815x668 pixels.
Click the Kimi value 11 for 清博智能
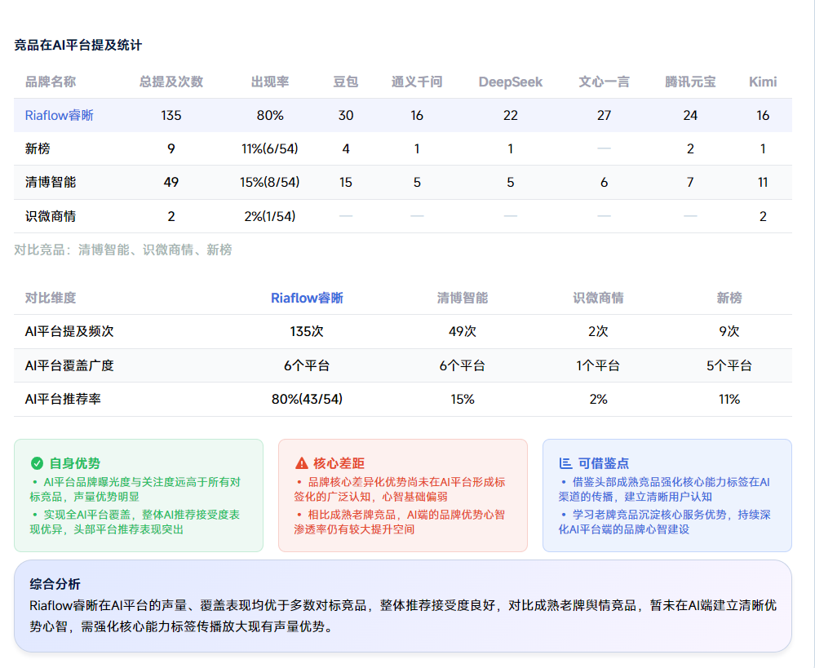click(x=763, y=182)
